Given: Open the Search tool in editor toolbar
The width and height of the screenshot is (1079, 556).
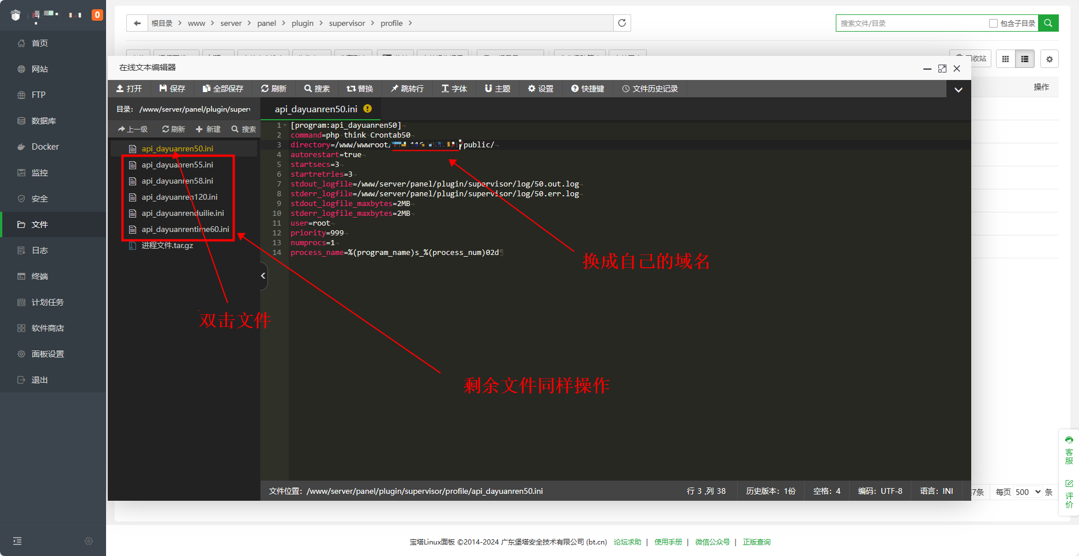Looking at the screenshot, I should click(x=317, y=89).
